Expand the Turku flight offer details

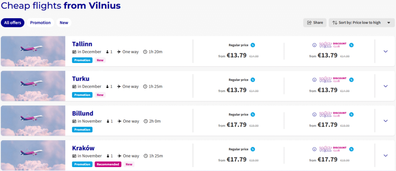click(385, 86)
